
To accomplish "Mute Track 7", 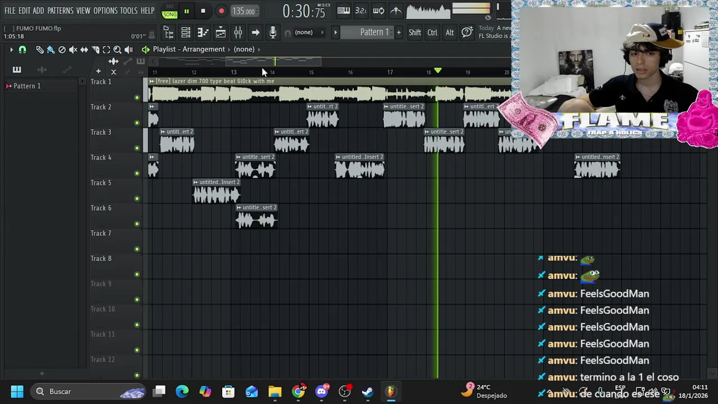I will click(x=137, y=249).
